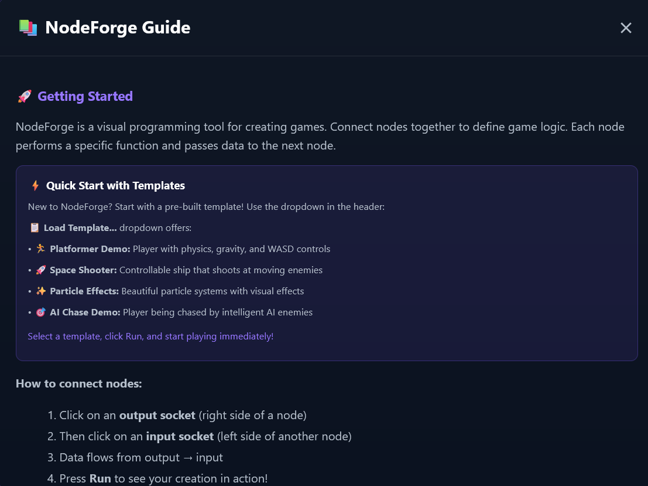Click the Quick Start with Templates title

pyautogui.click(x=115, y=186)
